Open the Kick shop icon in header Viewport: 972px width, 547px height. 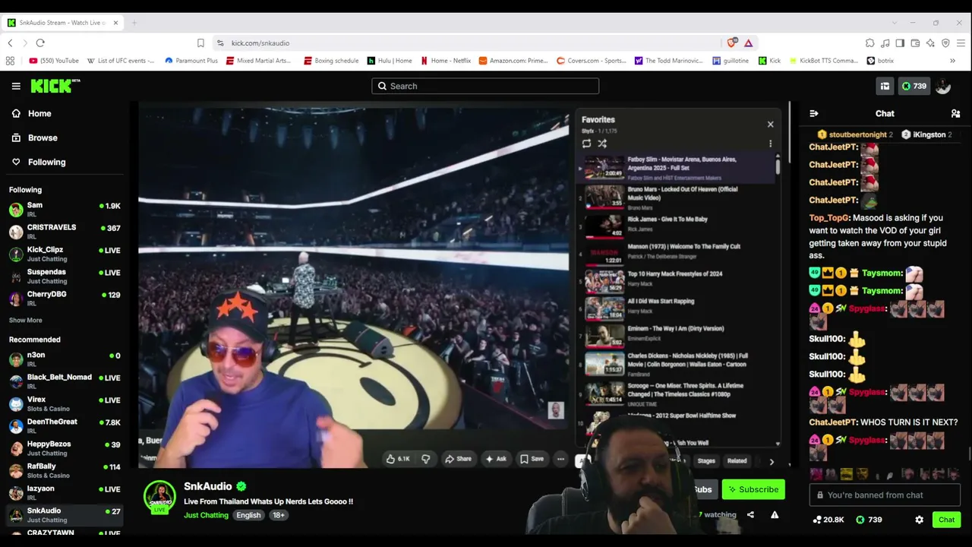point(885,87)
